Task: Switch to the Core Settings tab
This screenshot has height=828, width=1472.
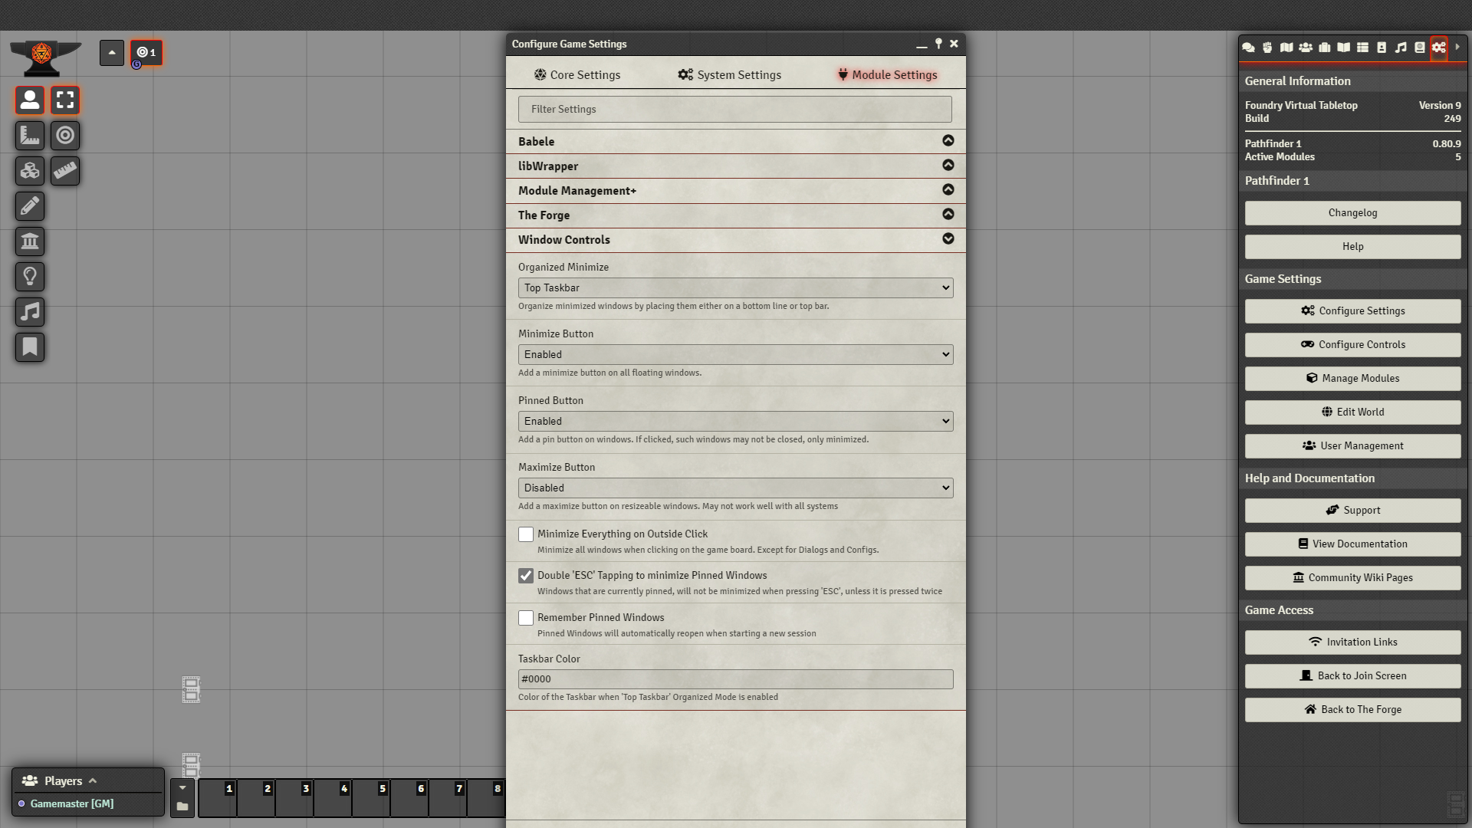Action: (577, 74)
